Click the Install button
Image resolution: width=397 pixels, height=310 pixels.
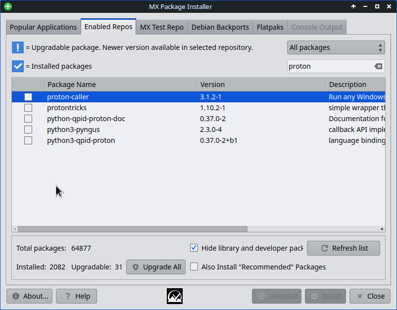tap(325, 296)
